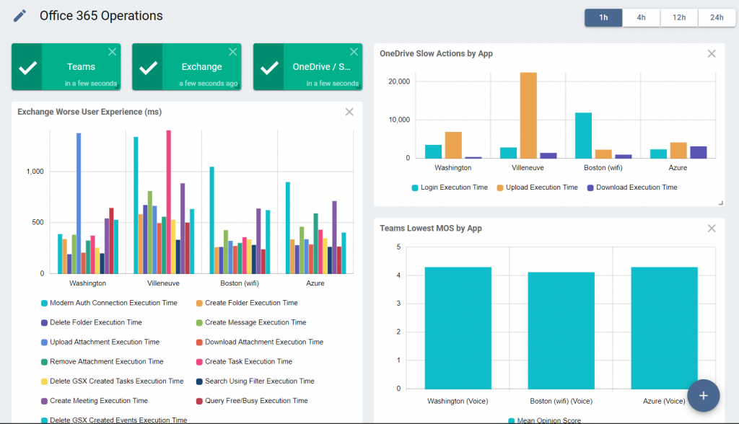Click the OneDrive Slow Actions by App title
739x424 pixels.
coord(437,53)
